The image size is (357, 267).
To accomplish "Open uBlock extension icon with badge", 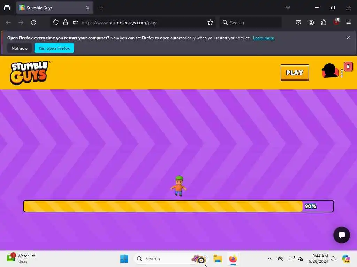I will coord(336,22).
